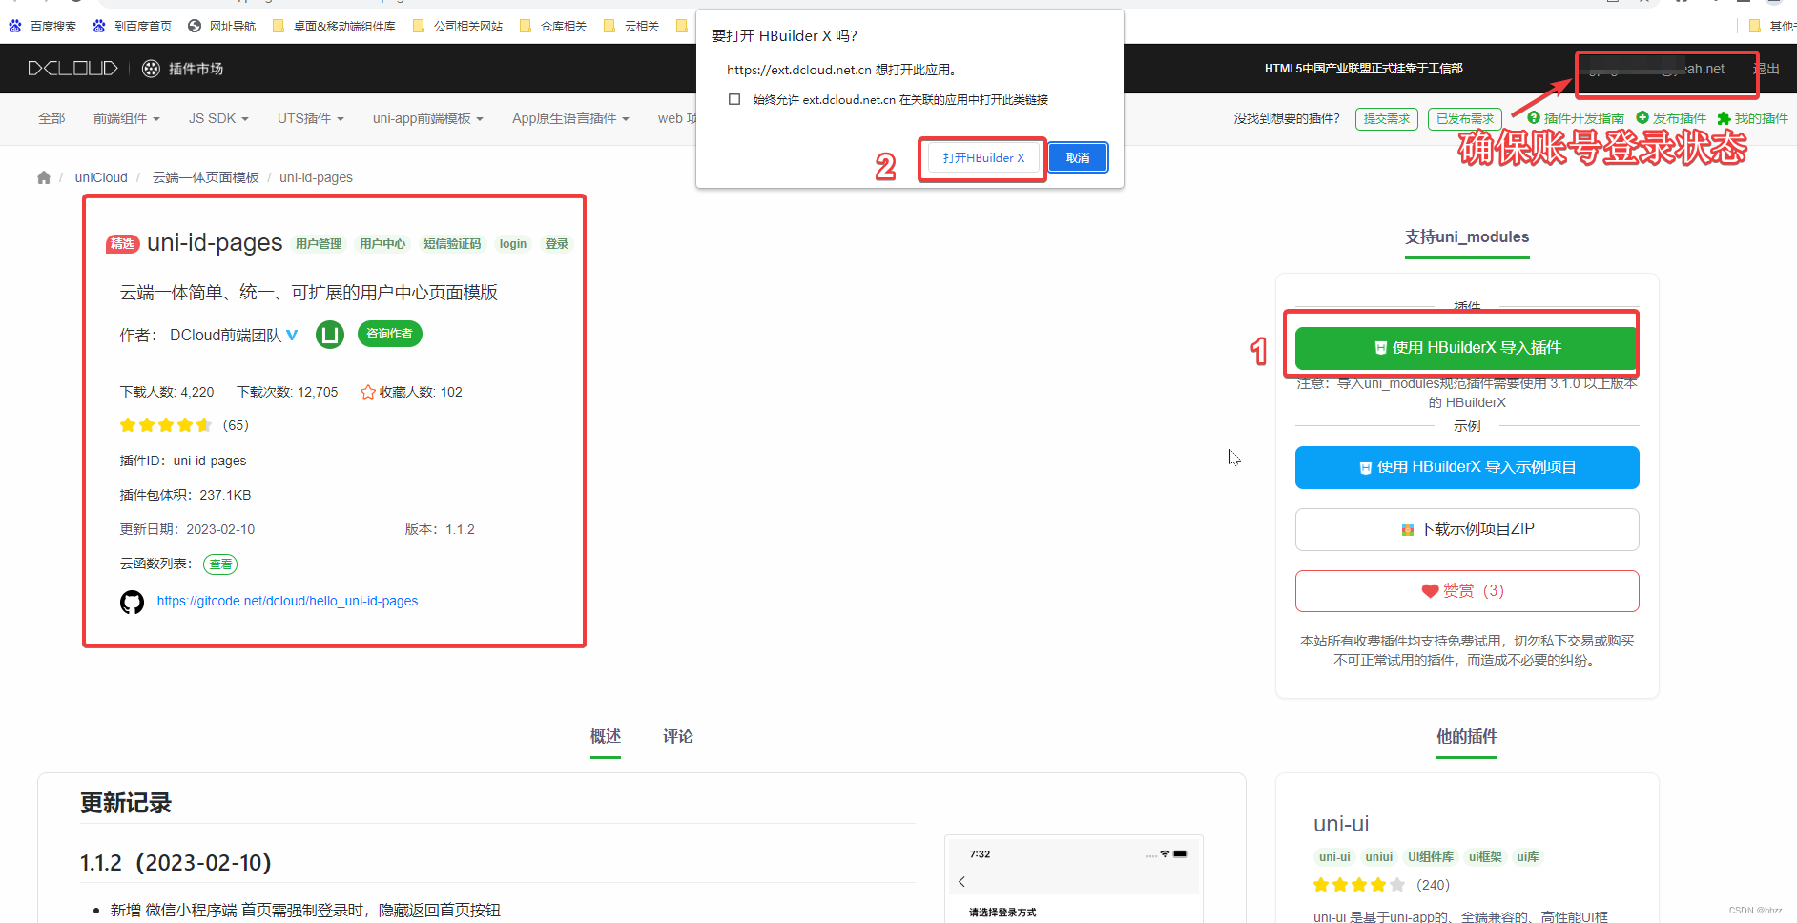
Task: Click 云端一体页面模板 breadcrumb link
Action: coord(206,177)
